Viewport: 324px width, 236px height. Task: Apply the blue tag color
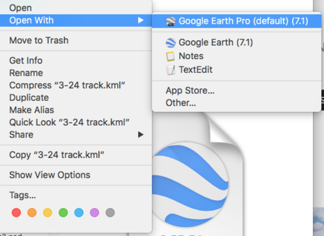[79, 213]
